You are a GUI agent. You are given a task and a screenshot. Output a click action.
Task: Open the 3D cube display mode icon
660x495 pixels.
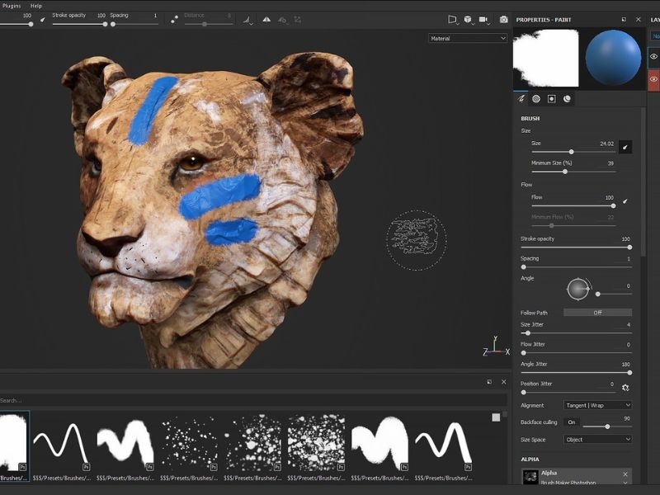pos(468,19)
